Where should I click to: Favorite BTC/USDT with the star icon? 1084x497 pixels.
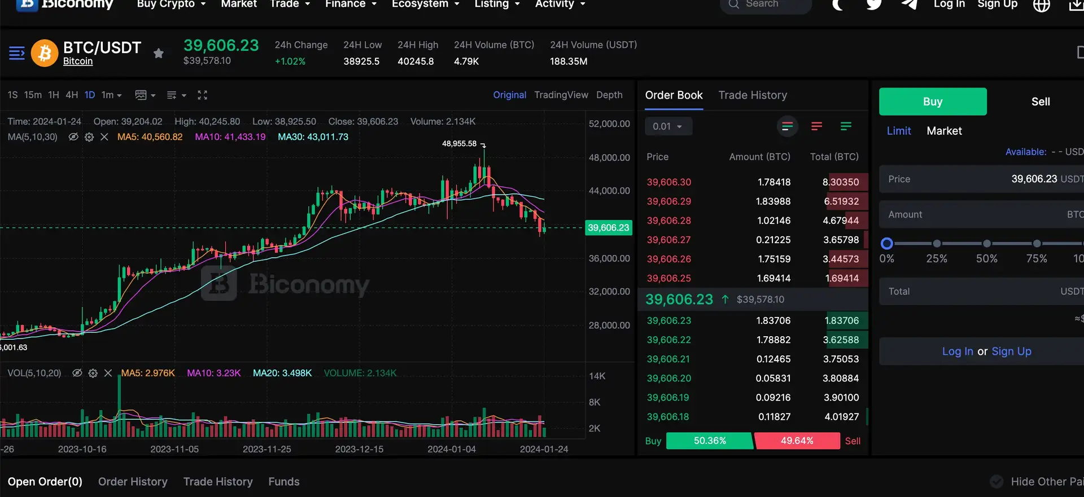point(159,53)
